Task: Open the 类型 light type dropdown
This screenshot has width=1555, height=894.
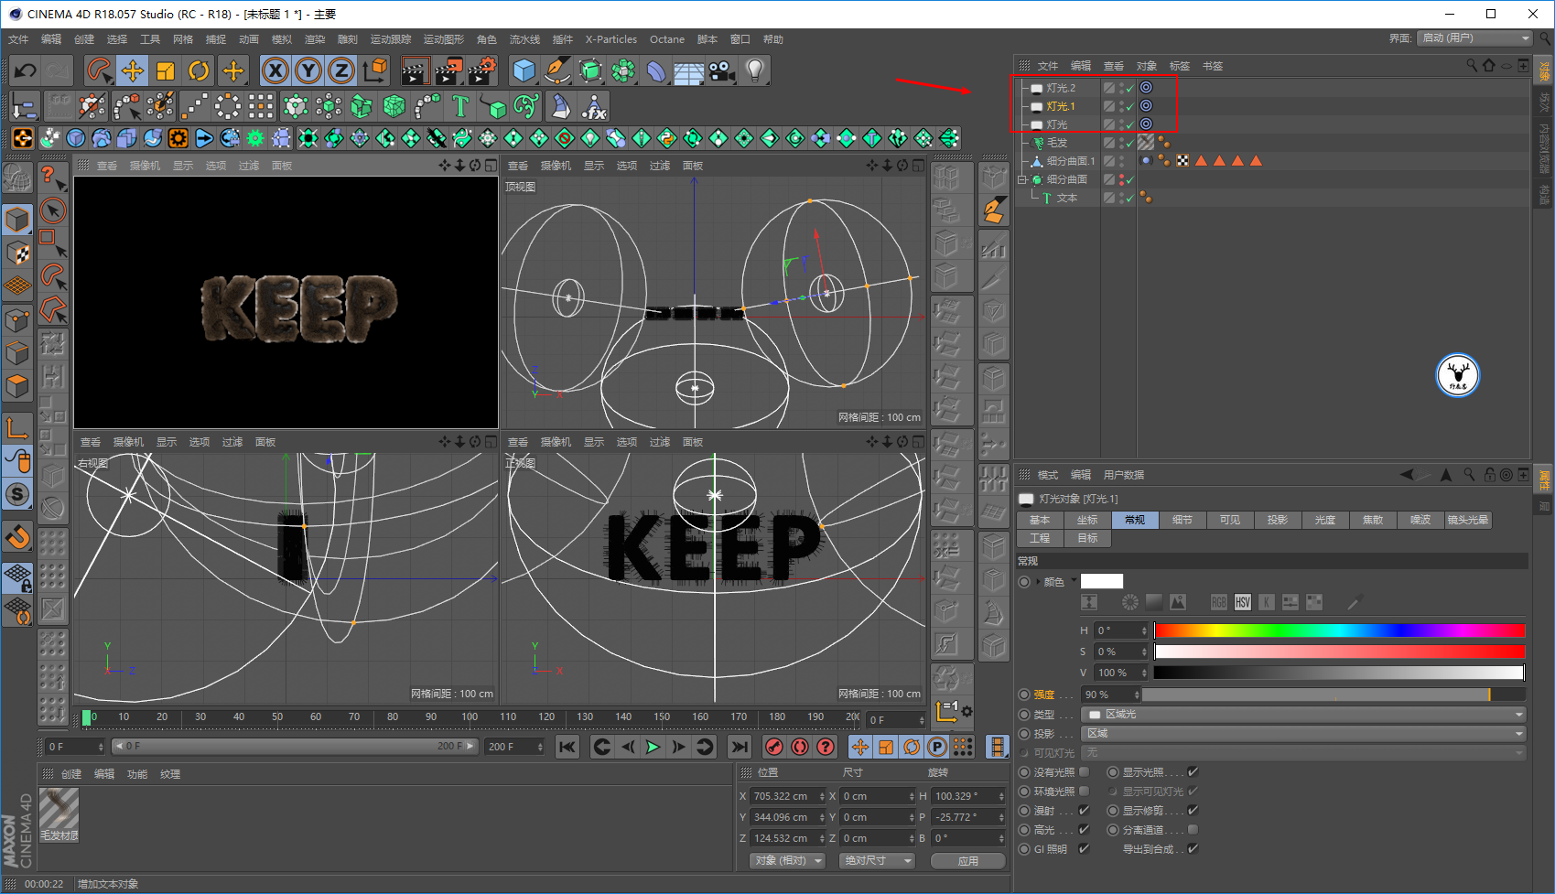Action: [1303, 714]
